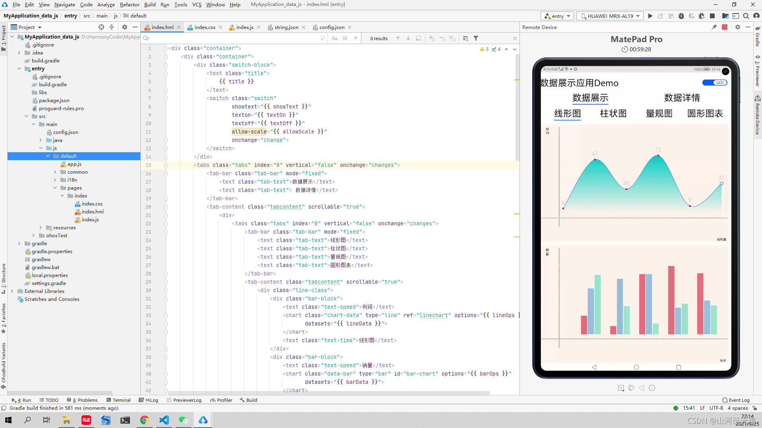
Task: Toggle Match Case (Aa) in find bar
Action: (335, 38)
